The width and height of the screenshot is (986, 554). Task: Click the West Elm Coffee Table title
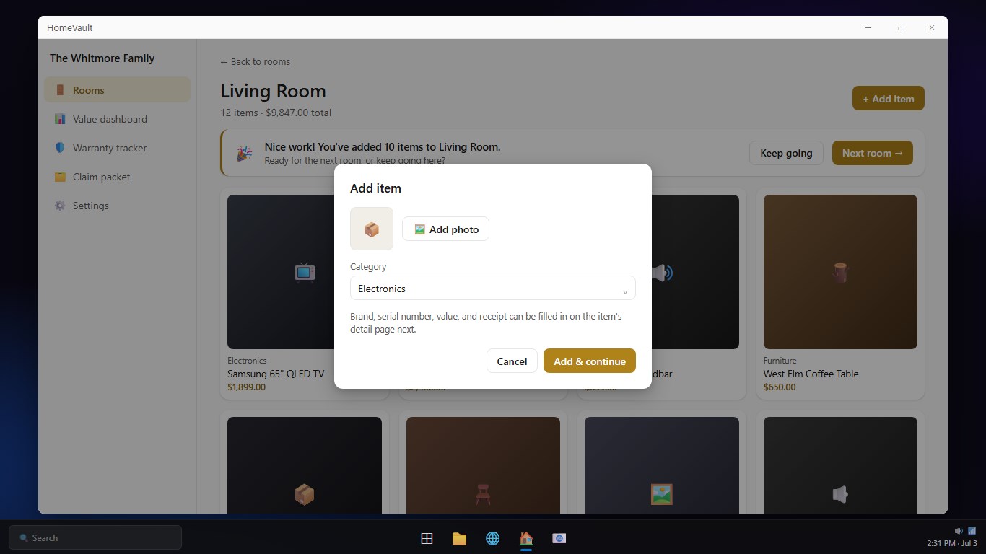tap(811, 374)
